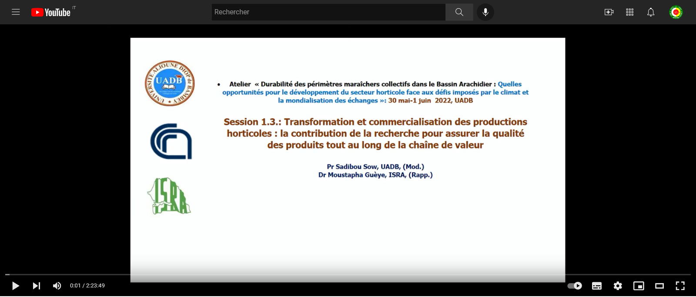
Task: Enable theater mode view
Action: click(659, 286)
